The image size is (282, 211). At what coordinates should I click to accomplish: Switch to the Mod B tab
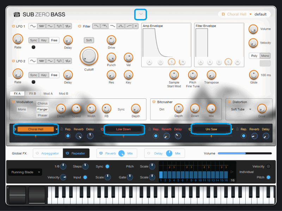(63, 93)
